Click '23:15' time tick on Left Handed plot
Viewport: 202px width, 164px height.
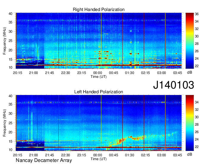[x=82, y=155]
